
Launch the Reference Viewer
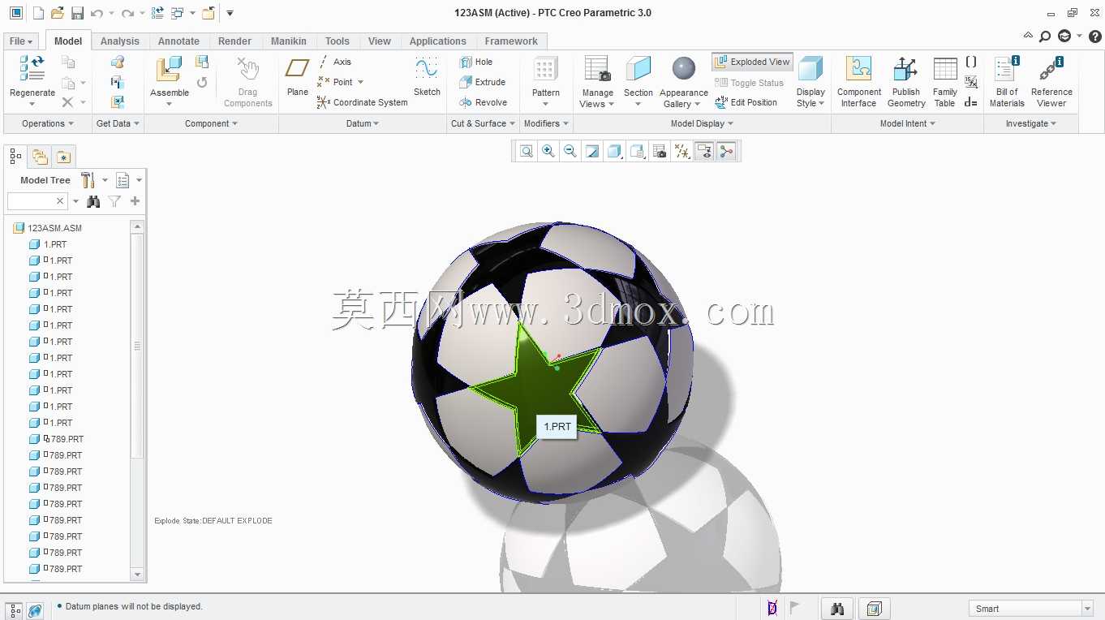tap(1051, 81)
